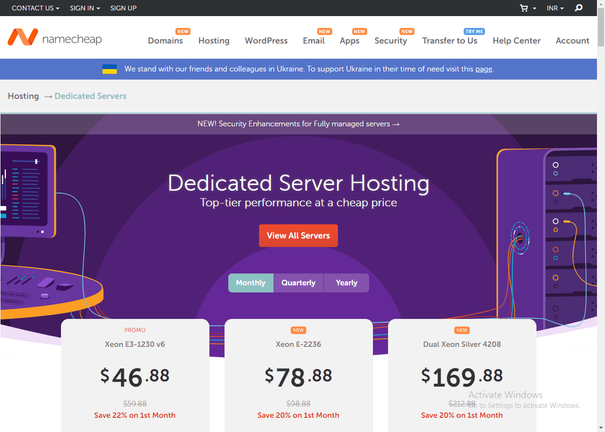
Task: Click the View All Servers button
Action: coord(298,236)
